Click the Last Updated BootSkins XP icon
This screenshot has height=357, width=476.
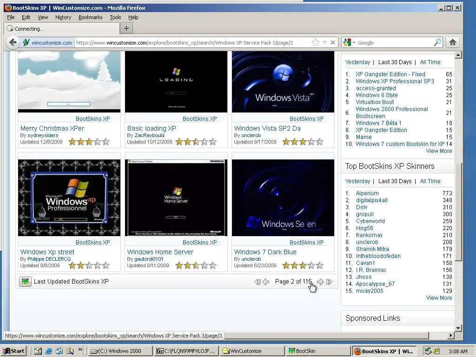pyautogui.click(x=25, y=282)
